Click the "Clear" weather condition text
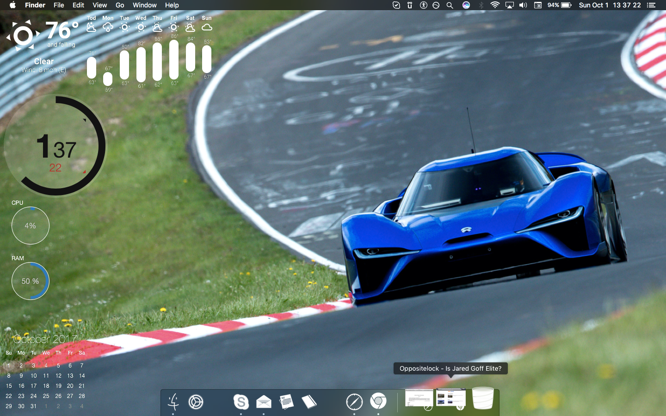Image resolution: width=666 pixels, height=416 pixels. point(43,61)
